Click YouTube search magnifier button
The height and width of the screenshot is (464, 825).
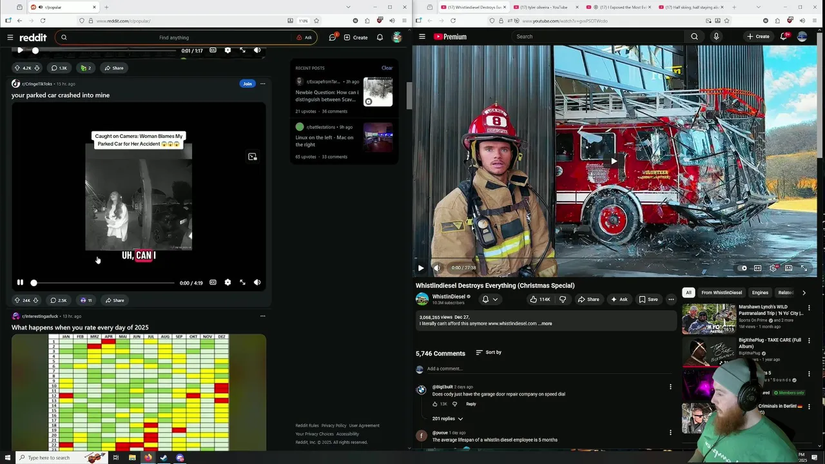(694, 37)
